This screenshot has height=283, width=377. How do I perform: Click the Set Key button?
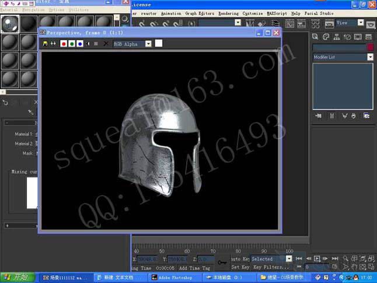click(240, 267)
